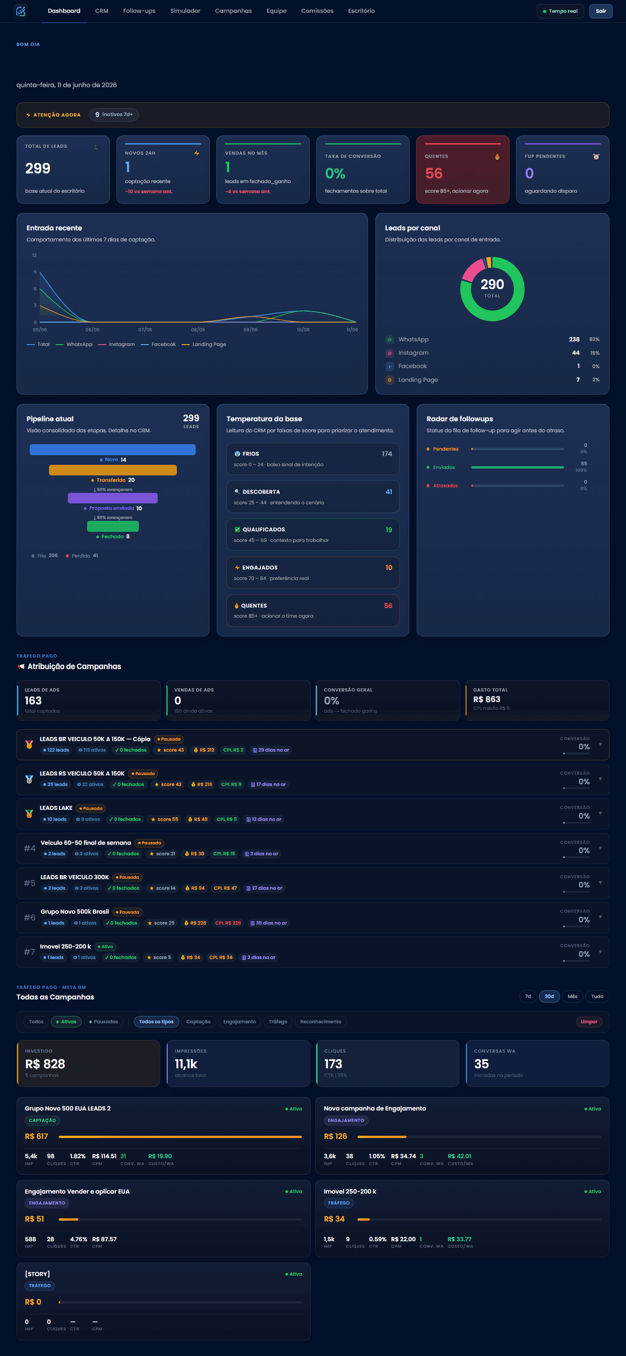Click the magnifier icon on the DESCOBERTA row
The image size is (626, 1356).
237,491
